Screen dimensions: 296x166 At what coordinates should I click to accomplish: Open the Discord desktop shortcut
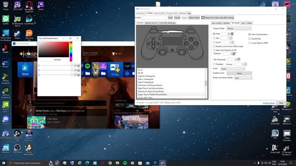tap(6, 120)
